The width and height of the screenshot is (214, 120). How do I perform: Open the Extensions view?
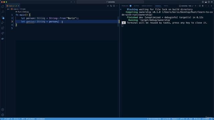pos(3,28)
